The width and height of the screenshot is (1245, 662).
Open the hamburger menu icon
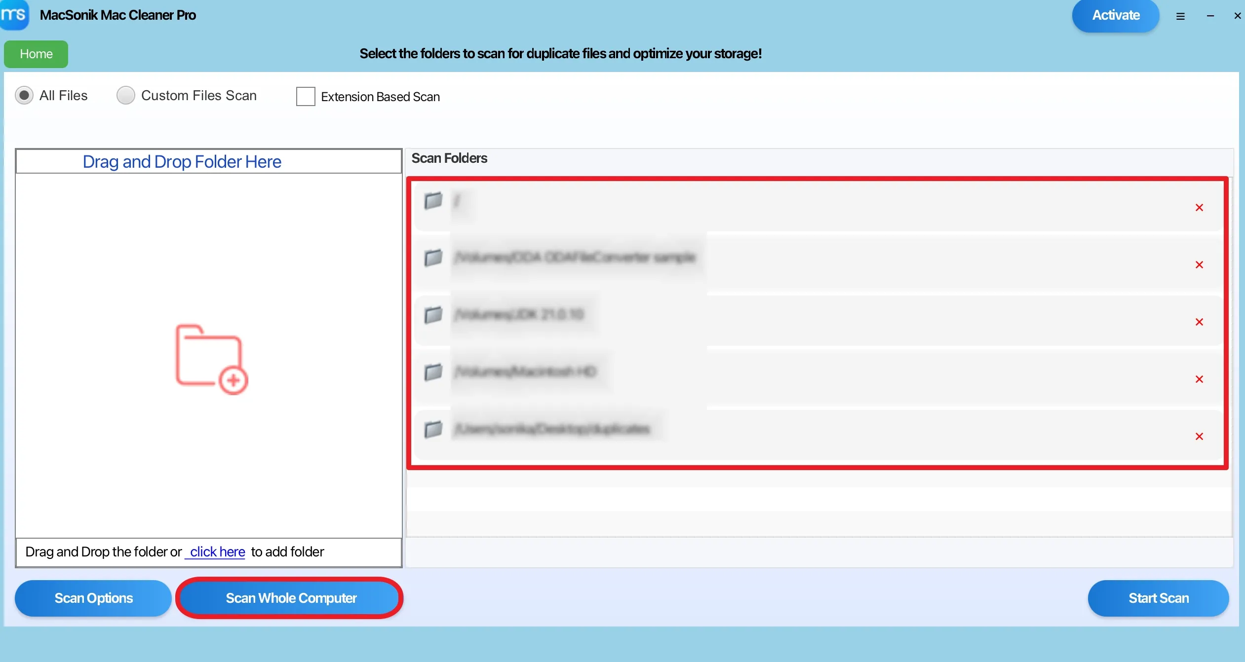point(1180,16)
